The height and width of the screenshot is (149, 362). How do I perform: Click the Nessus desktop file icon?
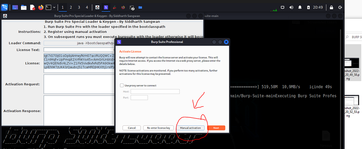[x=326, y=136]
